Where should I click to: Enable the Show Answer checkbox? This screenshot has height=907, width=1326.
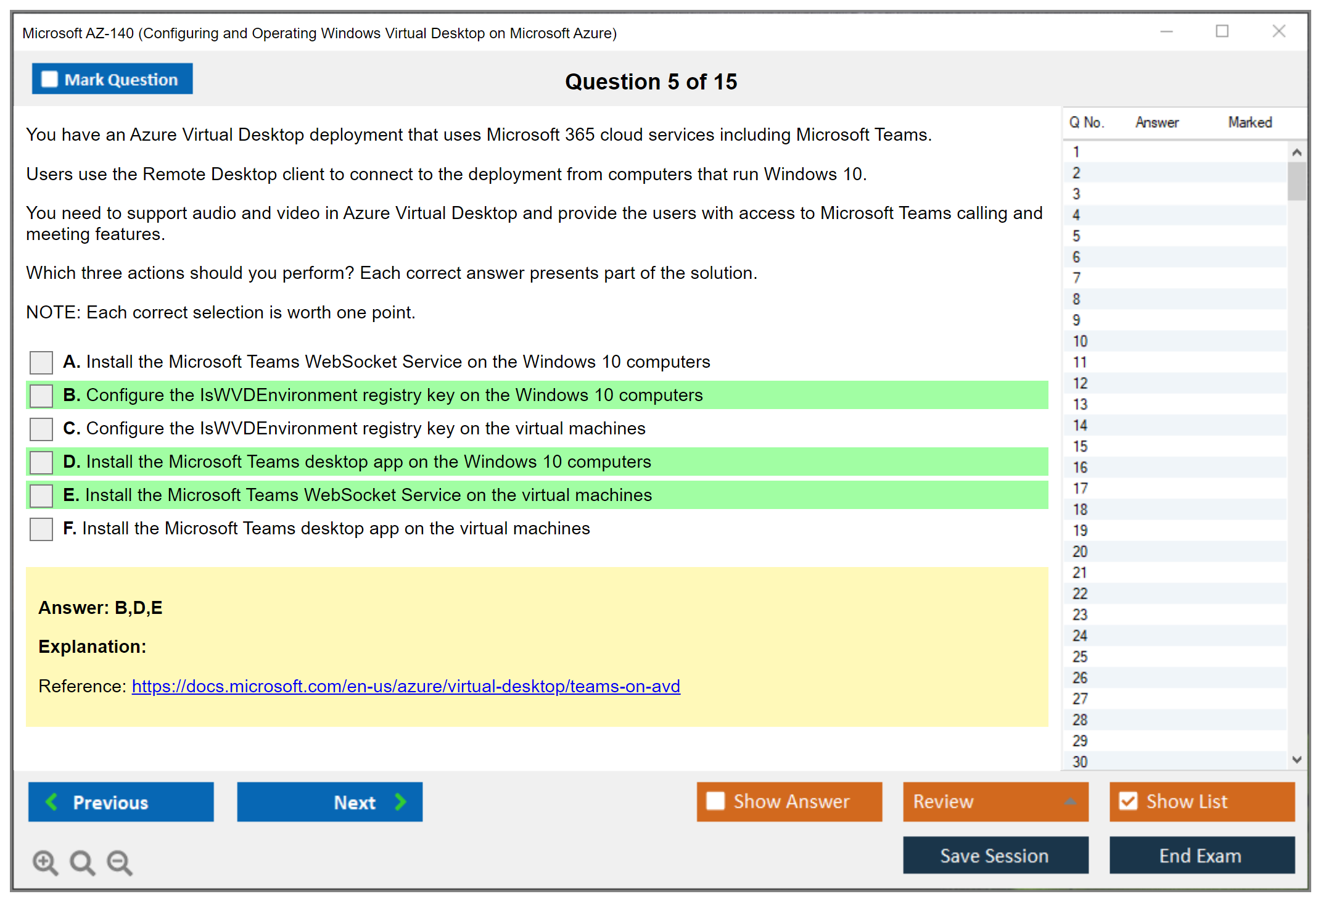(715, 801)
